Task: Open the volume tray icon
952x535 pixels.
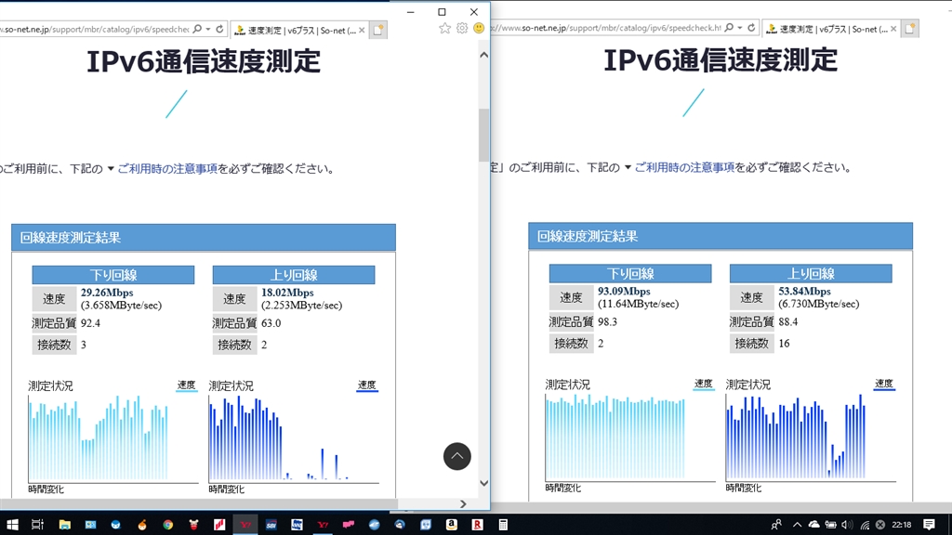Action: point(847,525)
